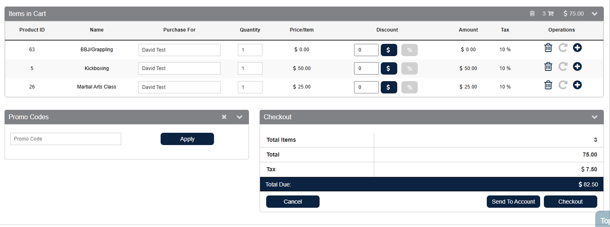Click the plus icon in BBJ/Grappling row
610x227 pixels.
coord(577,48)
